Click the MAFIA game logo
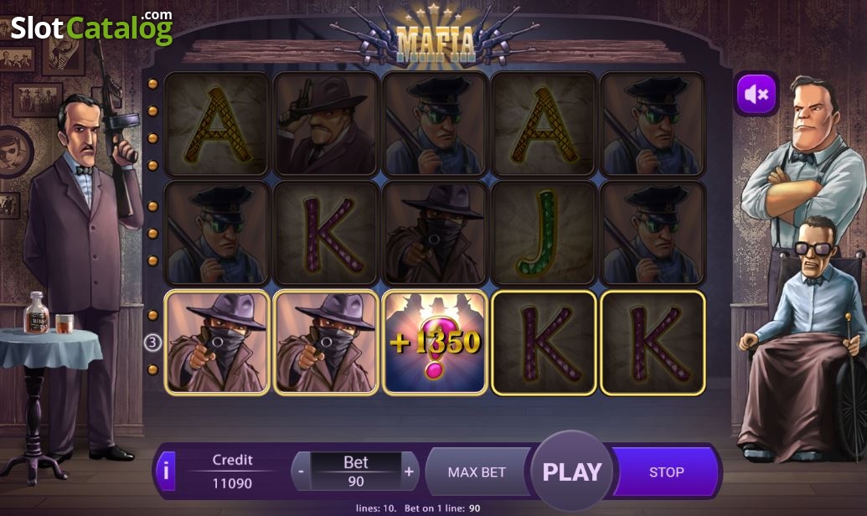The image size is (867, 516). [x=436, y=40]
